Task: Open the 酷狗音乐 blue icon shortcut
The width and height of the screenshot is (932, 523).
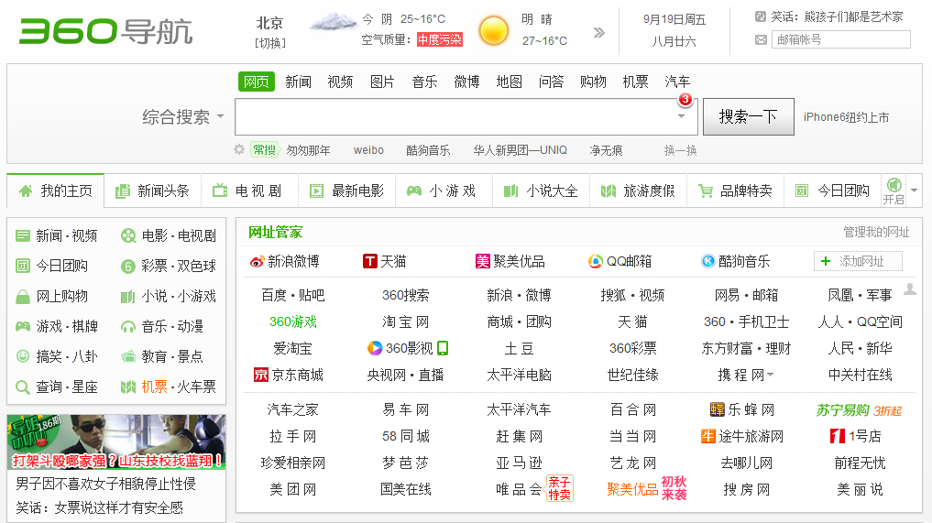Action: [708, 262]
